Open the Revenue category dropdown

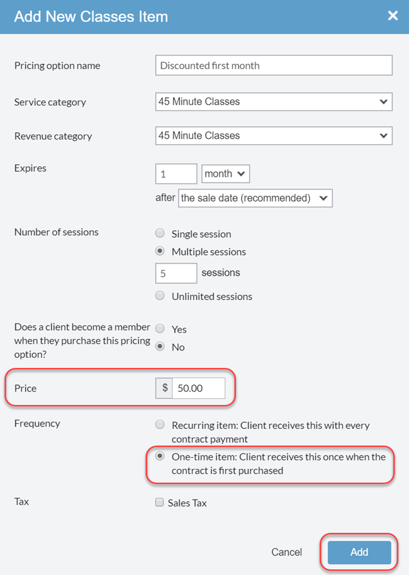(x=274, y=136)
